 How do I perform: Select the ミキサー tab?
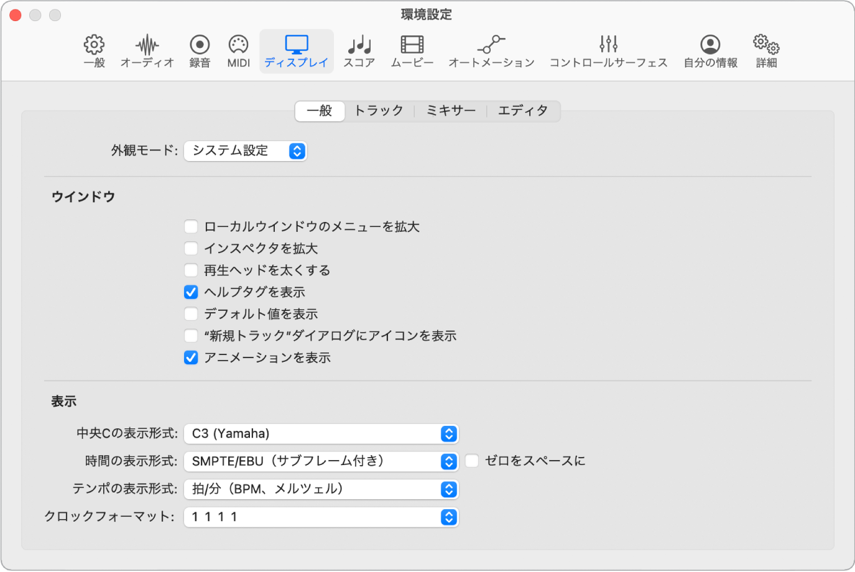pos(450,111)
